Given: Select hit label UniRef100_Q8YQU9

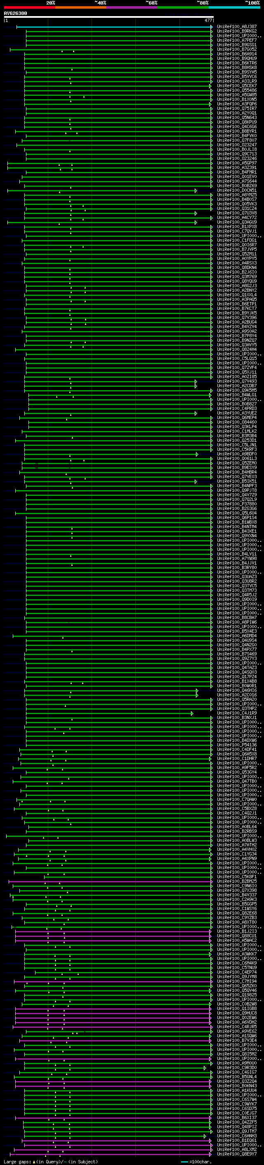Looking at the screenshot, I should click(x=237, y=281).
